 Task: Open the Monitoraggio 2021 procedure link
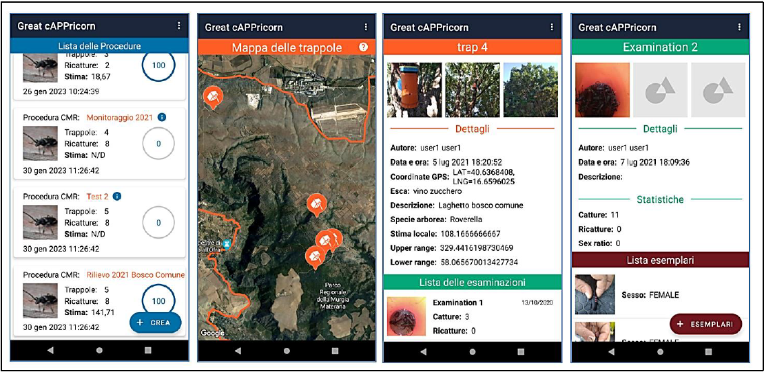point(119,117)
